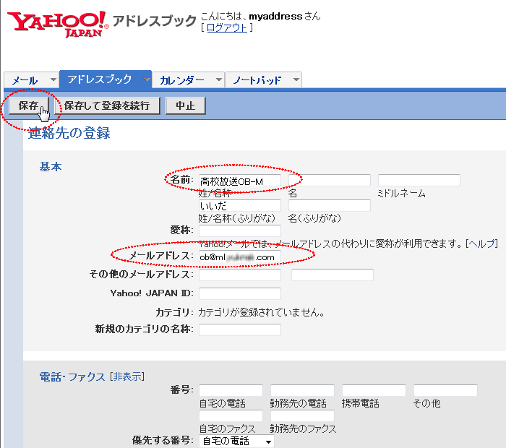Focus the 姓/名称 name field

pyautogui.click(x=239, y=181)
